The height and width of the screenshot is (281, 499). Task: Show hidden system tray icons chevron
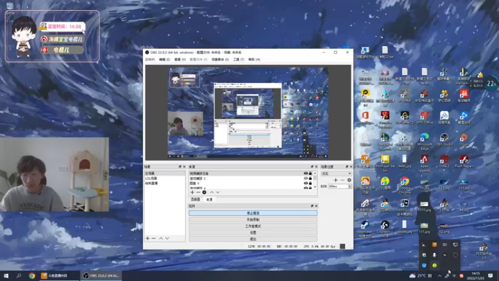click(x=440, y=275)
